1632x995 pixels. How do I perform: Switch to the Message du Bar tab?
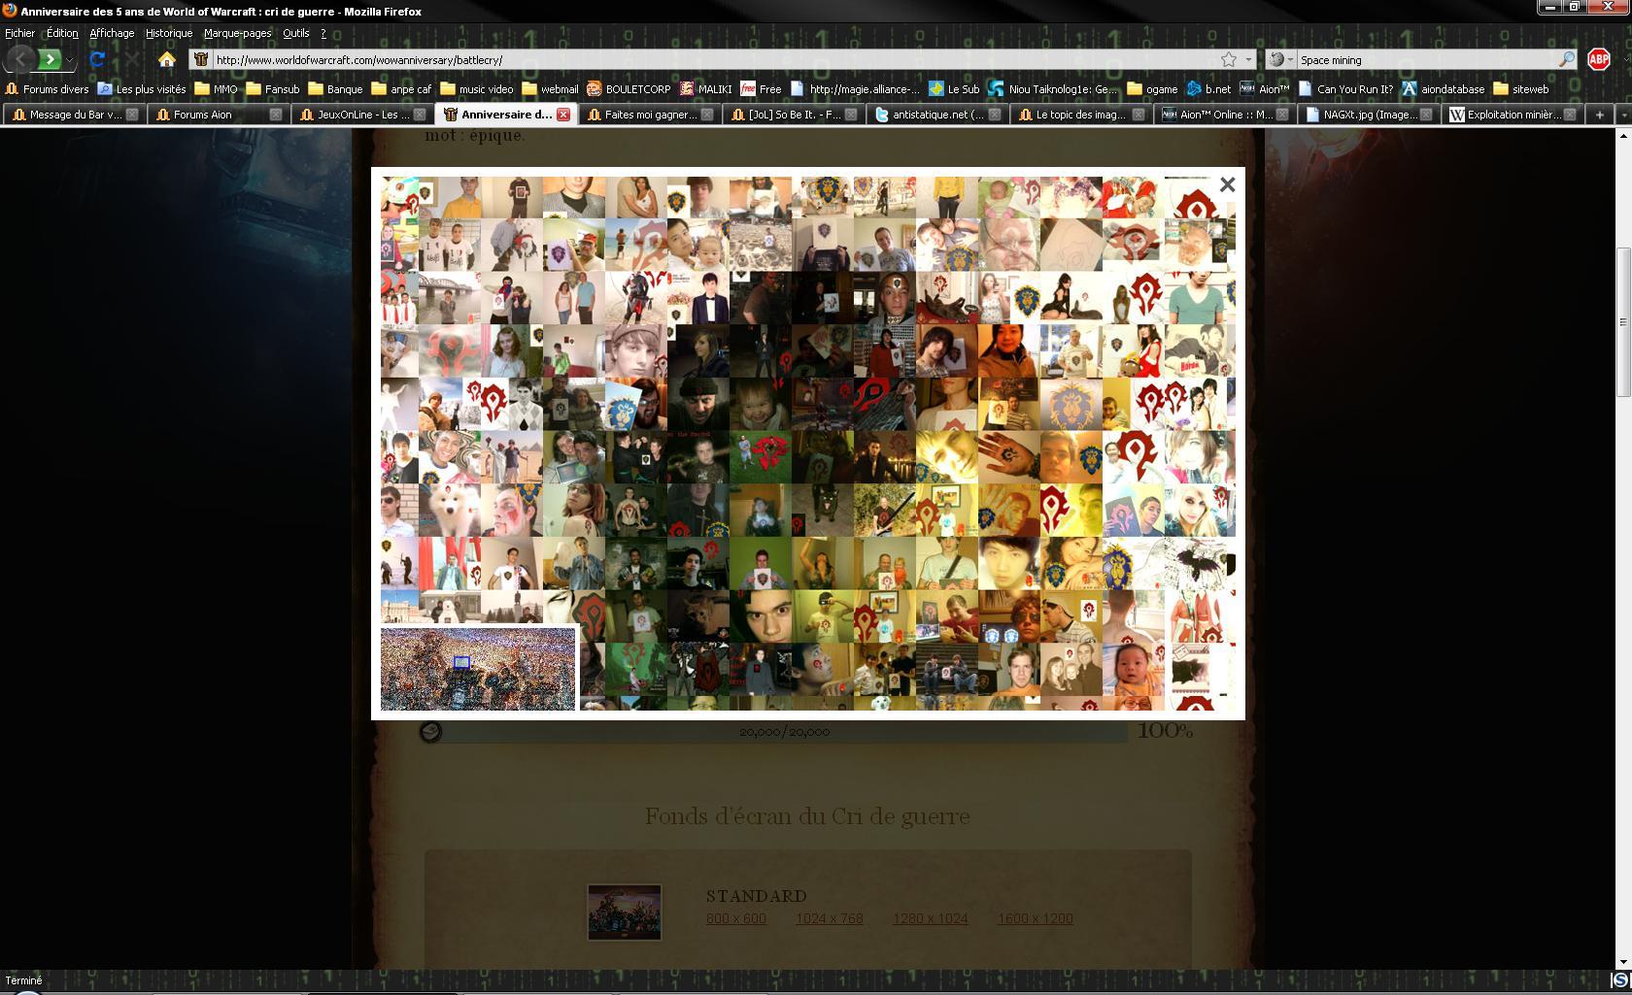(x=74, y=115)
